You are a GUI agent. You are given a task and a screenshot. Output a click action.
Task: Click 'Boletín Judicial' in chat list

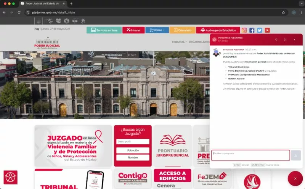pyautogui.click(x=236, y=78)
